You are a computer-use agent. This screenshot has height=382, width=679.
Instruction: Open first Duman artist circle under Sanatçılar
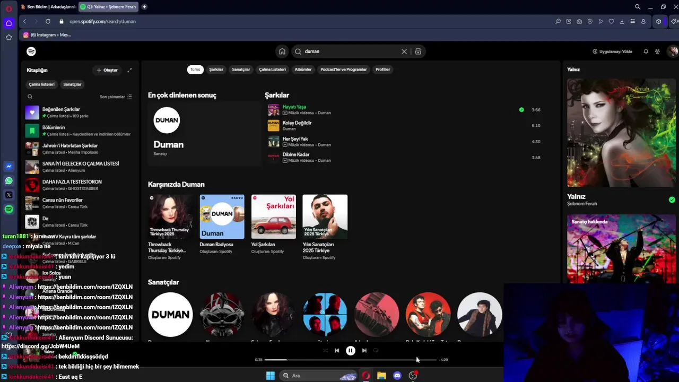click(x=170, y=315)
